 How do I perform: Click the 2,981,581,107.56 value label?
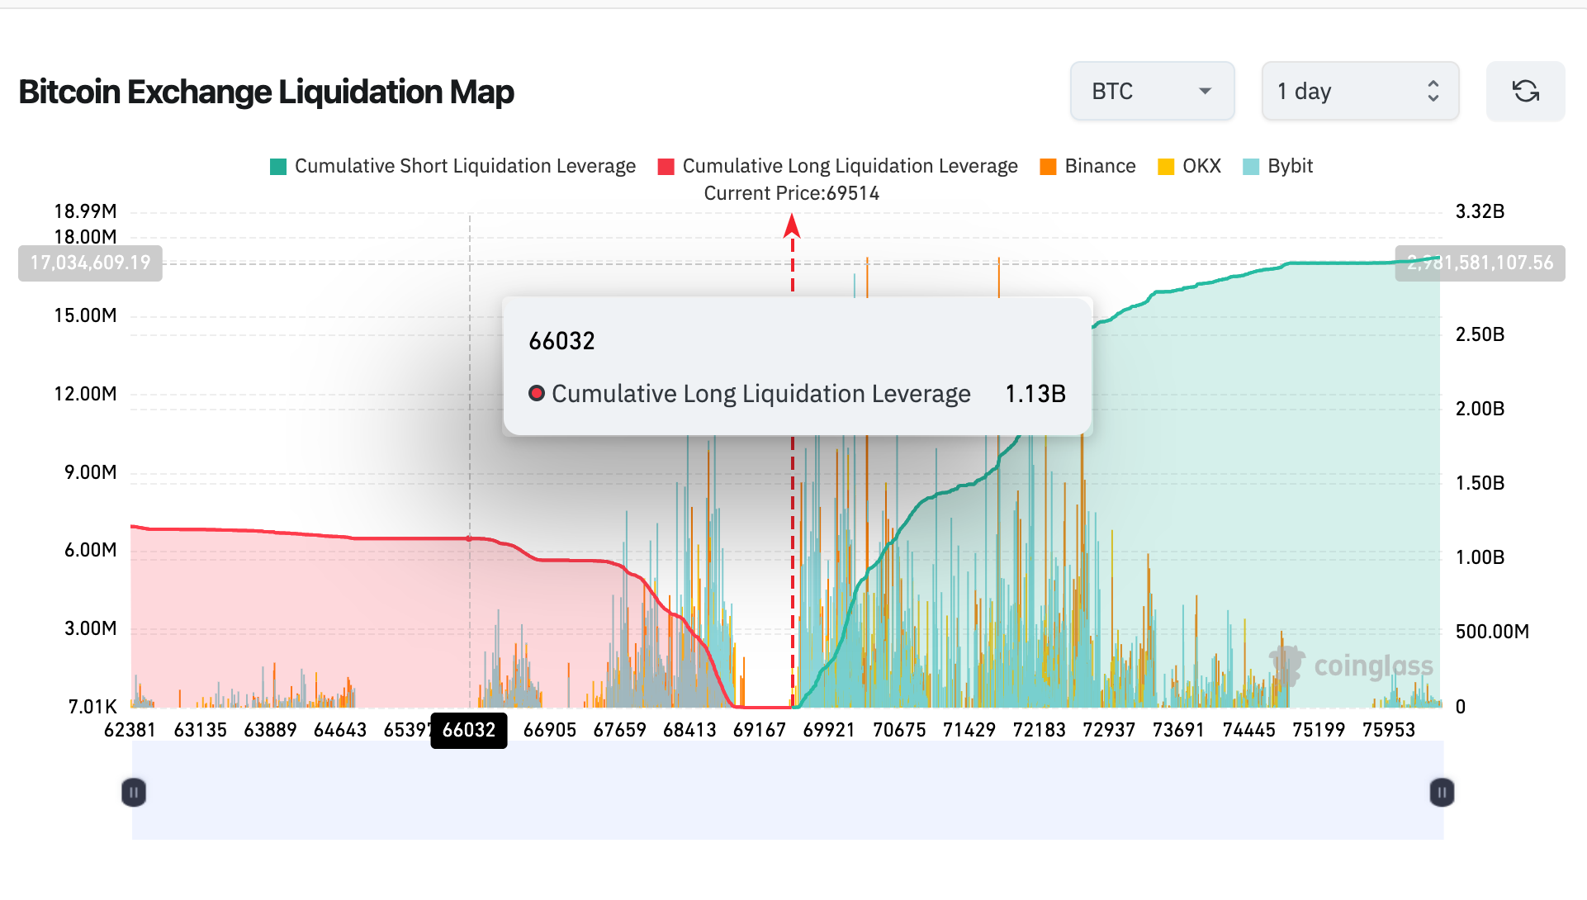(1480, 263)
